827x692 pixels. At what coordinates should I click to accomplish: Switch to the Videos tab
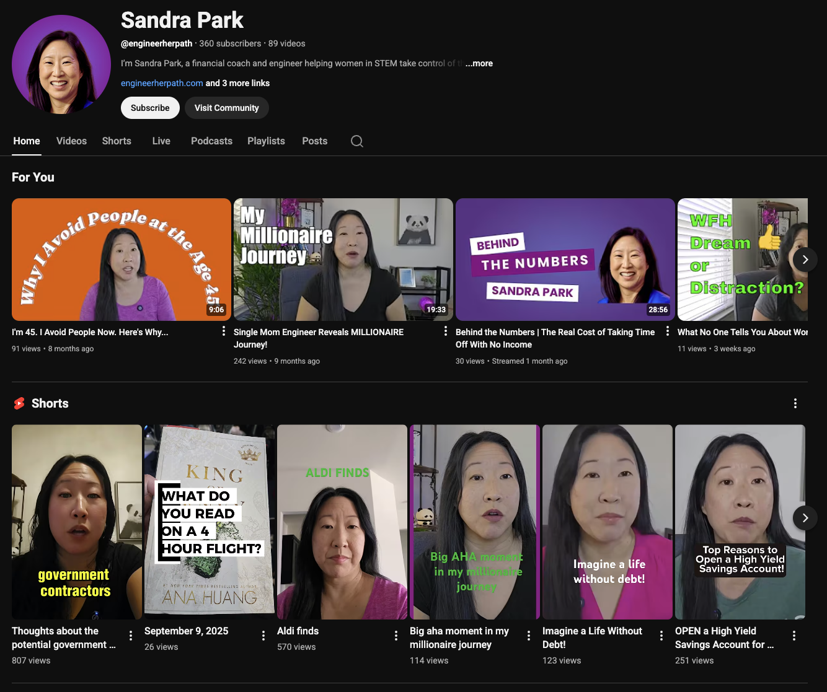[71, 141]
